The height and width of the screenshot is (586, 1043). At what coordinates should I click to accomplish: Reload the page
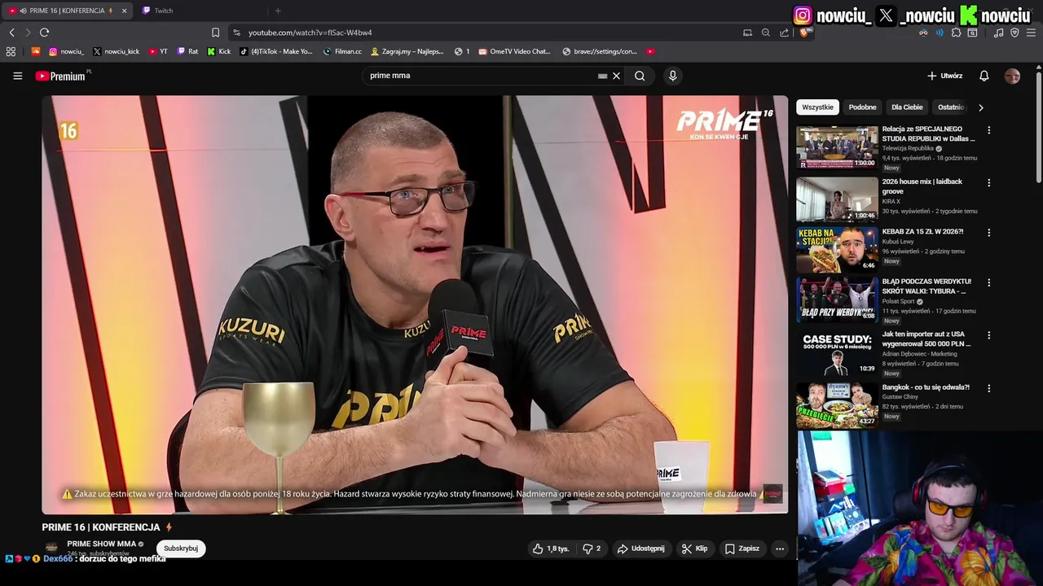(x=44, y=33)
